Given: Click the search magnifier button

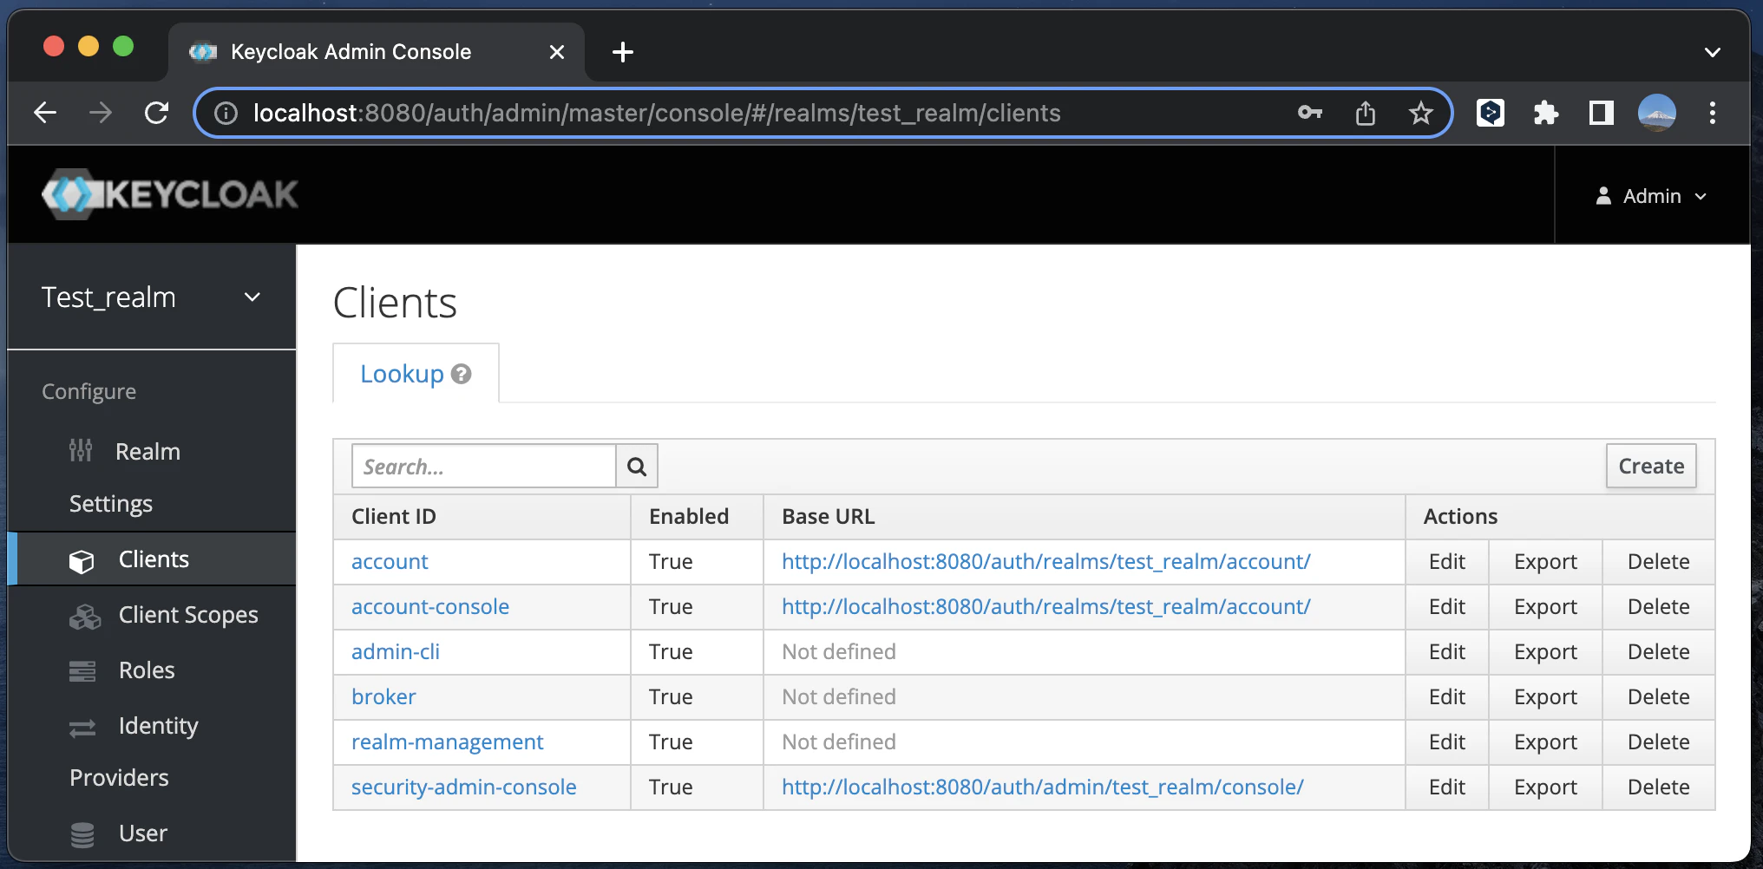Looking at the screenshot, I should pyautogui.click(x=637, y=467).
